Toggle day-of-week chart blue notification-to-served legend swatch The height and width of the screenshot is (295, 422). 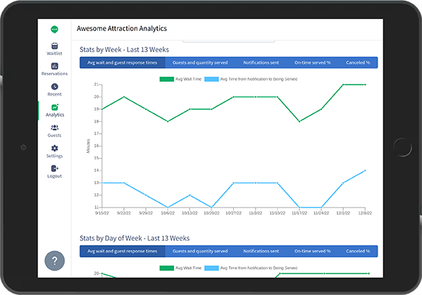(211, 268)
